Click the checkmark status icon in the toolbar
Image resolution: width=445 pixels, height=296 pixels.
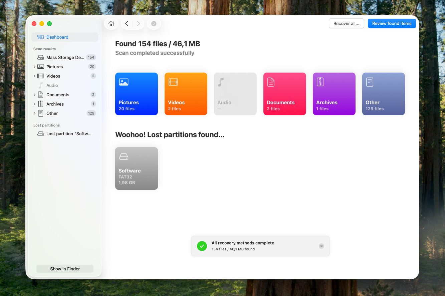pos(154,24)
